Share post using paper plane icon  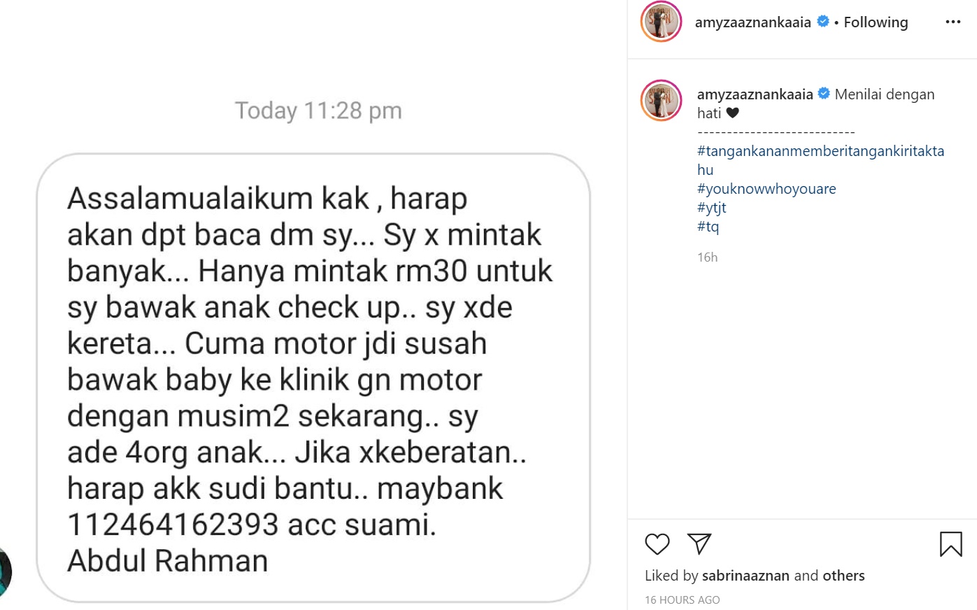pos(699,544)
